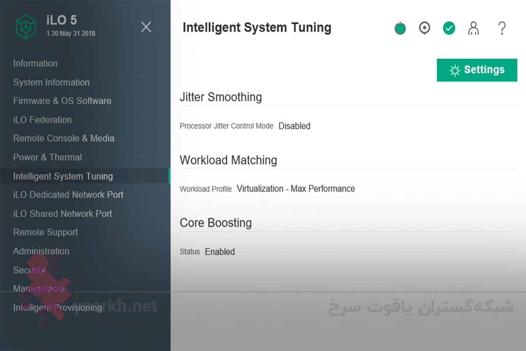
Task: Select Intelligent System Tuning in sidebar
Action: (63, 176)
